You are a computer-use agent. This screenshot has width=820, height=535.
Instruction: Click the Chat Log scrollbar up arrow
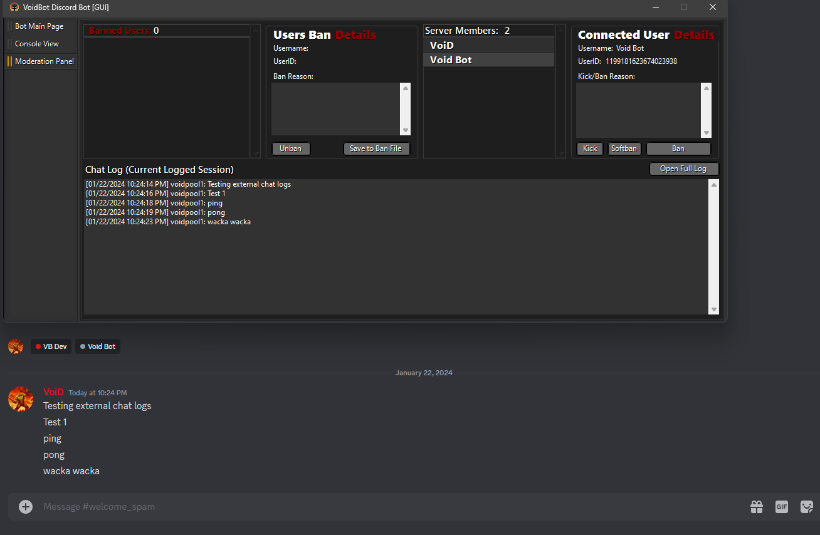[713, 185]
